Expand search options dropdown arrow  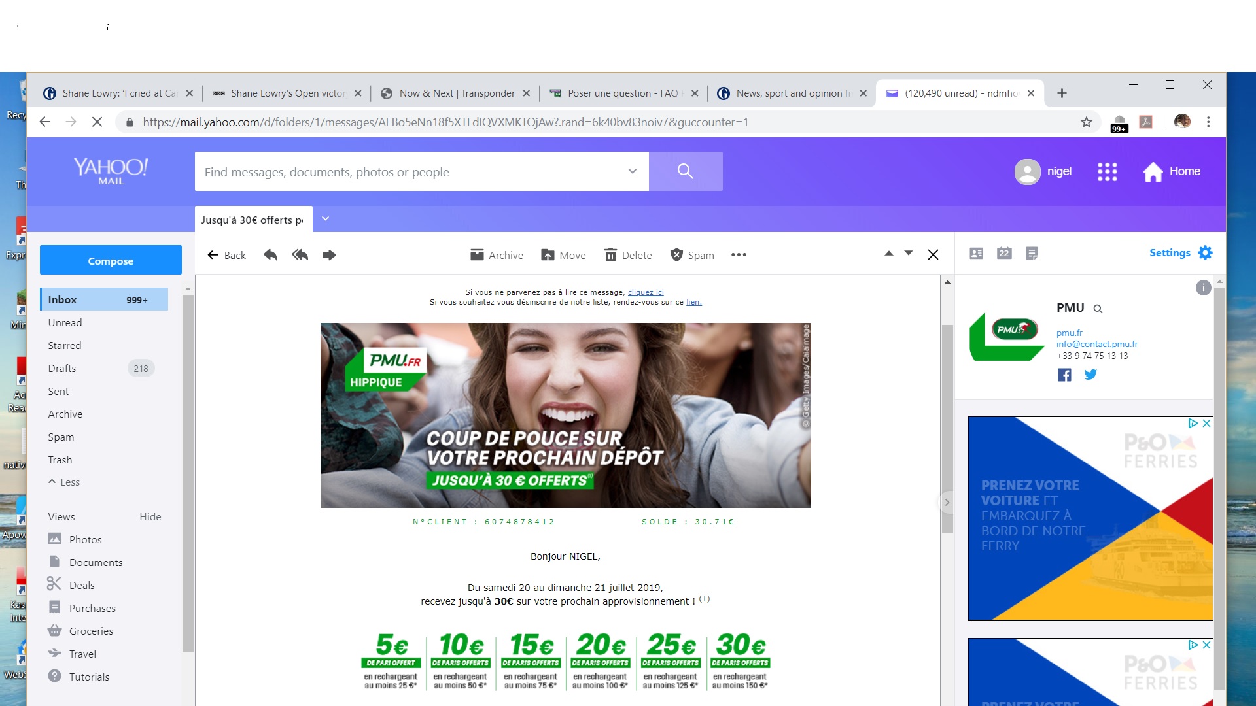pyautogui.click(x=632, y=171)
